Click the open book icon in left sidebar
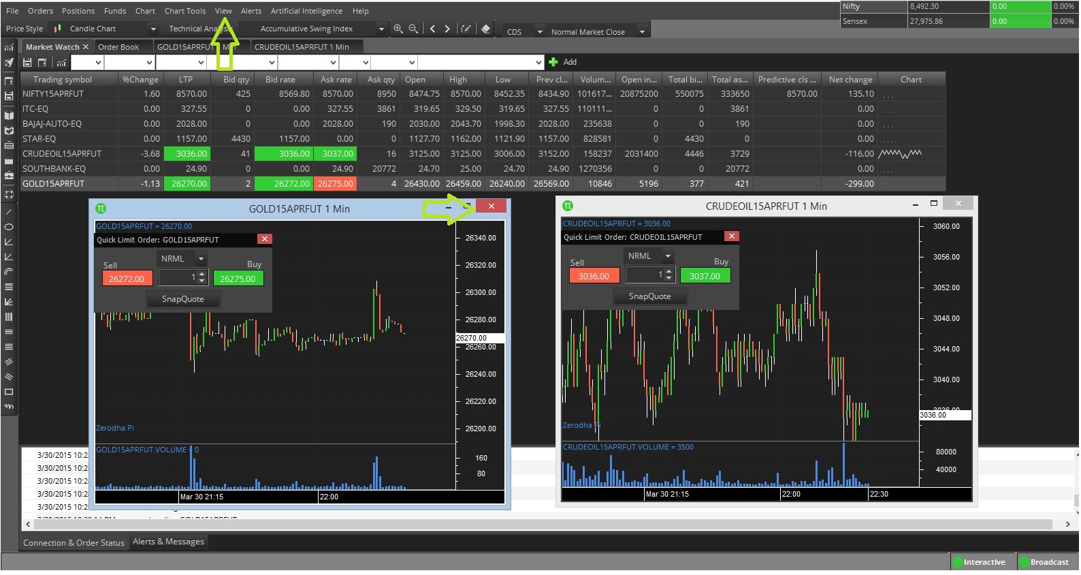This screenshot has height=575, width=1081. click(9, 116)
